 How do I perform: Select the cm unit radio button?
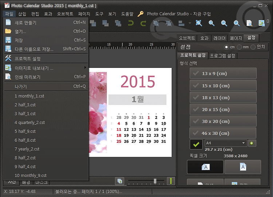[226, 47]
